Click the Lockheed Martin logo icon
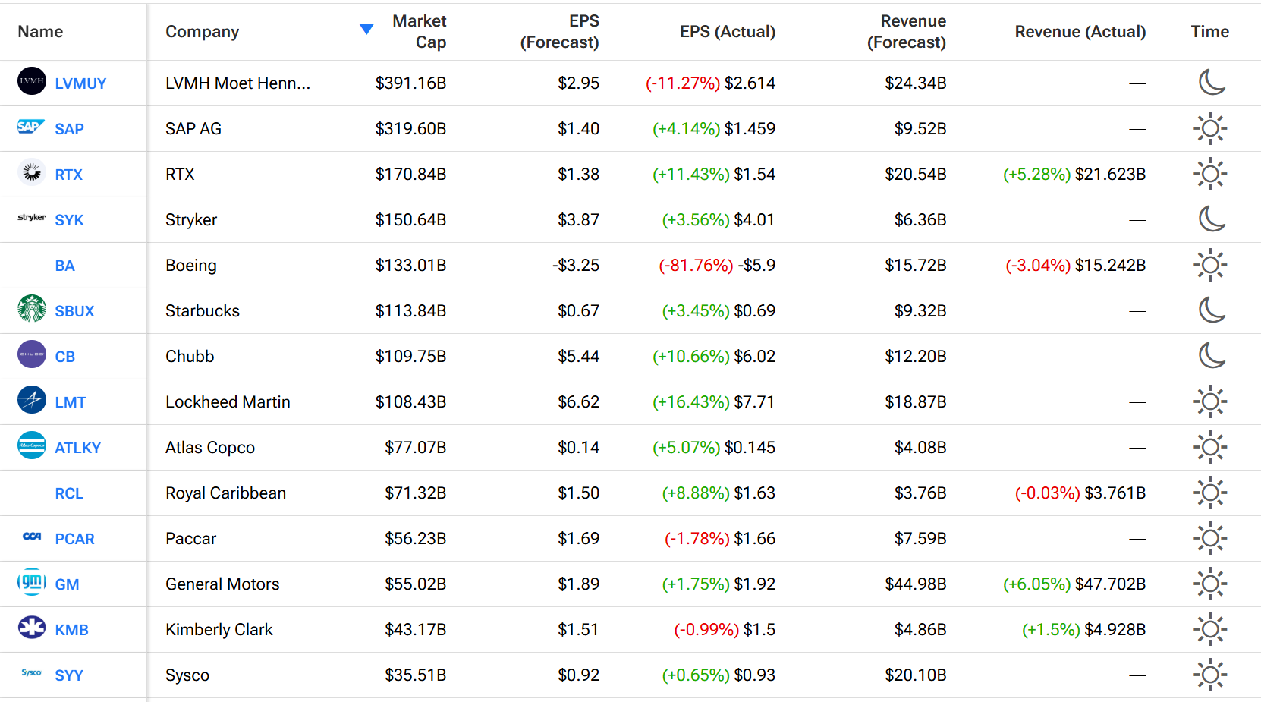1261x702 pixels. coord(32,399)
